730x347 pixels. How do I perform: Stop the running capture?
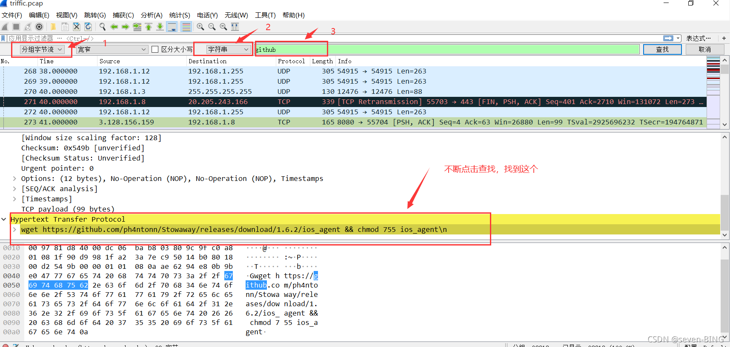pos(16,27)
